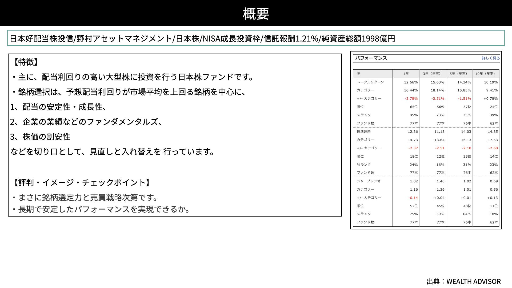512x288 pixels.
Task: Select the 11位 Sharpe rank value
Action: [494, 206]
